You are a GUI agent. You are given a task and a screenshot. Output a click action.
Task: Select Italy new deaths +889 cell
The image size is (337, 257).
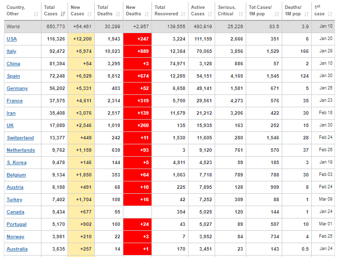(137, 51)
